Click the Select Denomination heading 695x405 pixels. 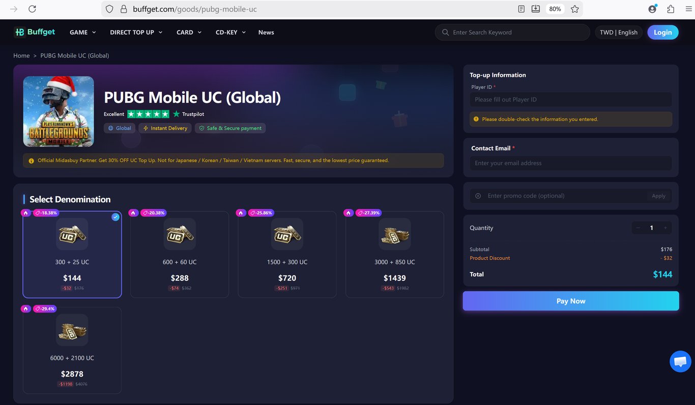(x=70, y=199)
